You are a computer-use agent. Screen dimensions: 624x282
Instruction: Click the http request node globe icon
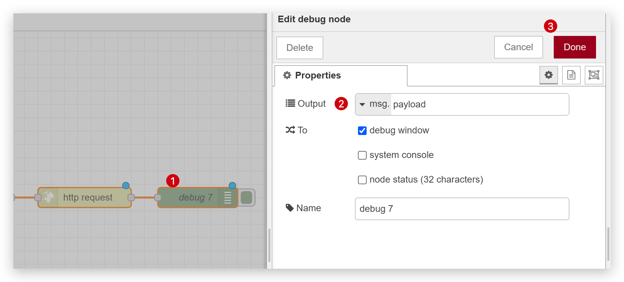coord(48,198)
